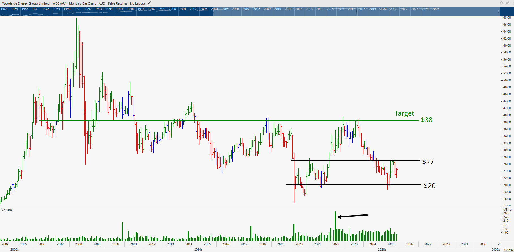The width and height of the screenshot is (514, 252).
Task: Select the $27 price label annotation
Action: 428,162
